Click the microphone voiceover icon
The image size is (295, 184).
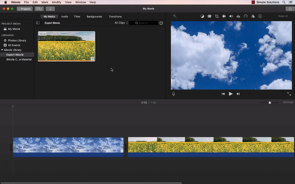(174, 94)
